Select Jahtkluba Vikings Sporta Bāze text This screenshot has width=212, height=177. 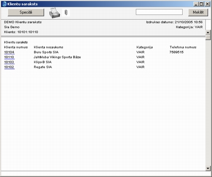pos(57,57)
